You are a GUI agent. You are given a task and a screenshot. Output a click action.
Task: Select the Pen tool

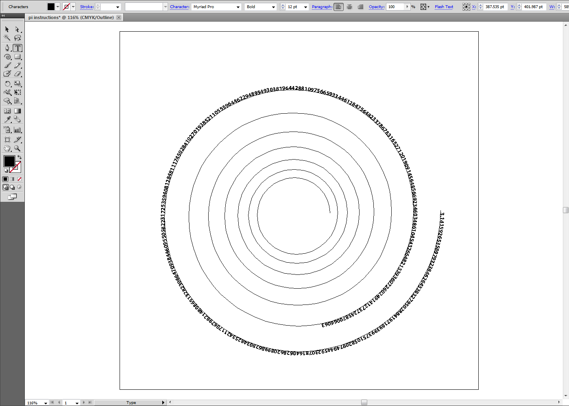point(7,48)
